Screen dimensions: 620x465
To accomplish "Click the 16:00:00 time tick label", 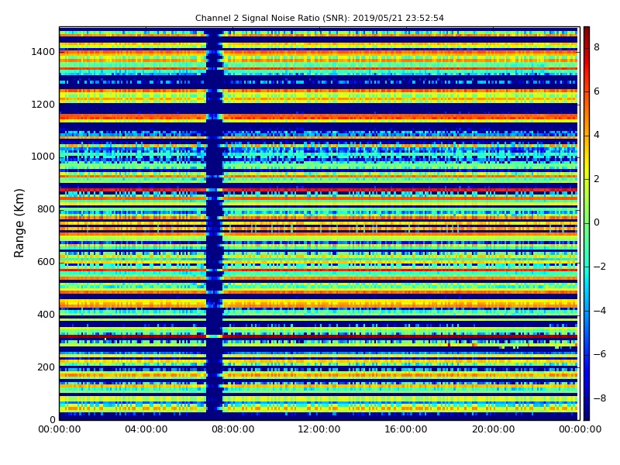I will click(406, 429).
